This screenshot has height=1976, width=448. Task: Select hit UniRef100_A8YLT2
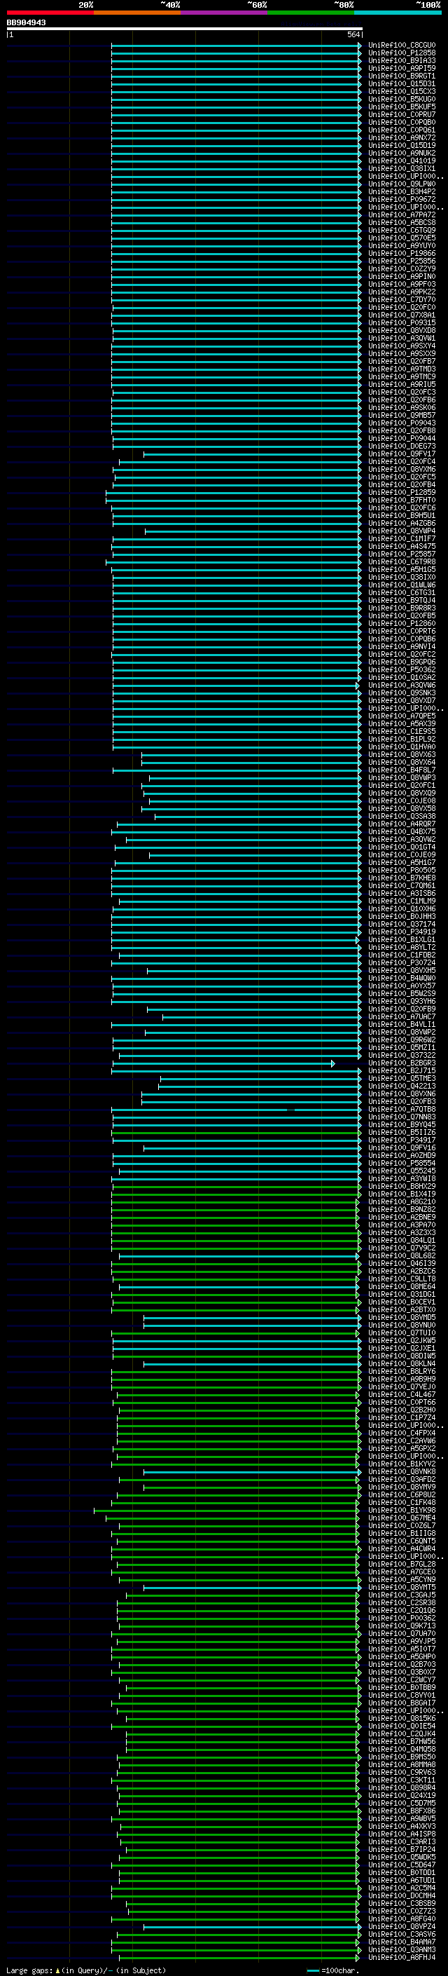pyautogui.click(x=401, y=948)
